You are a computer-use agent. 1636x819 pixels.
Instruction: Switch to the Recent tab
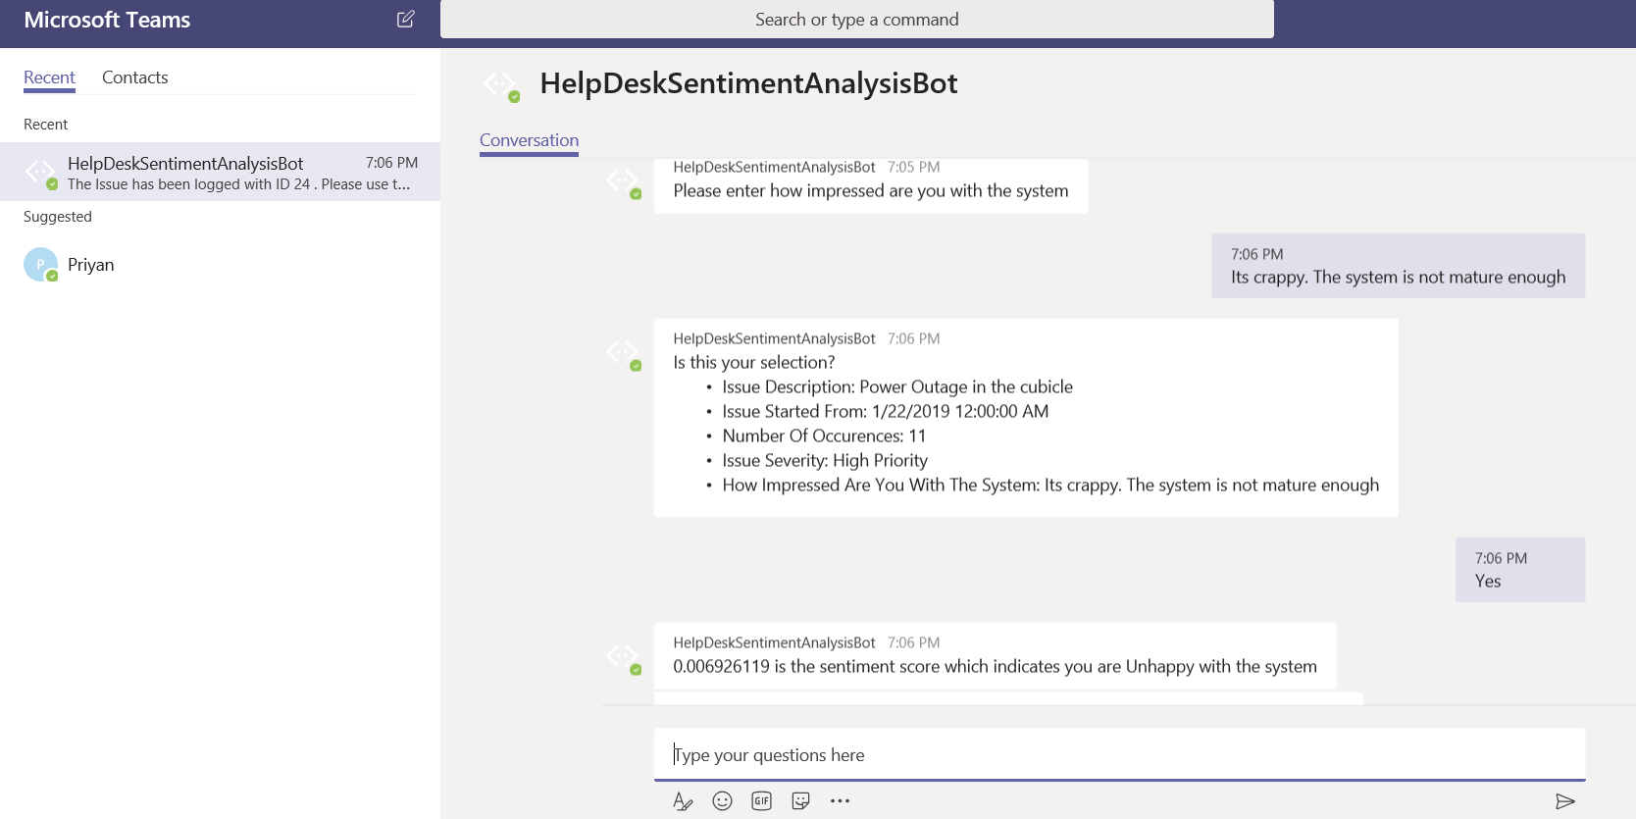49,77
